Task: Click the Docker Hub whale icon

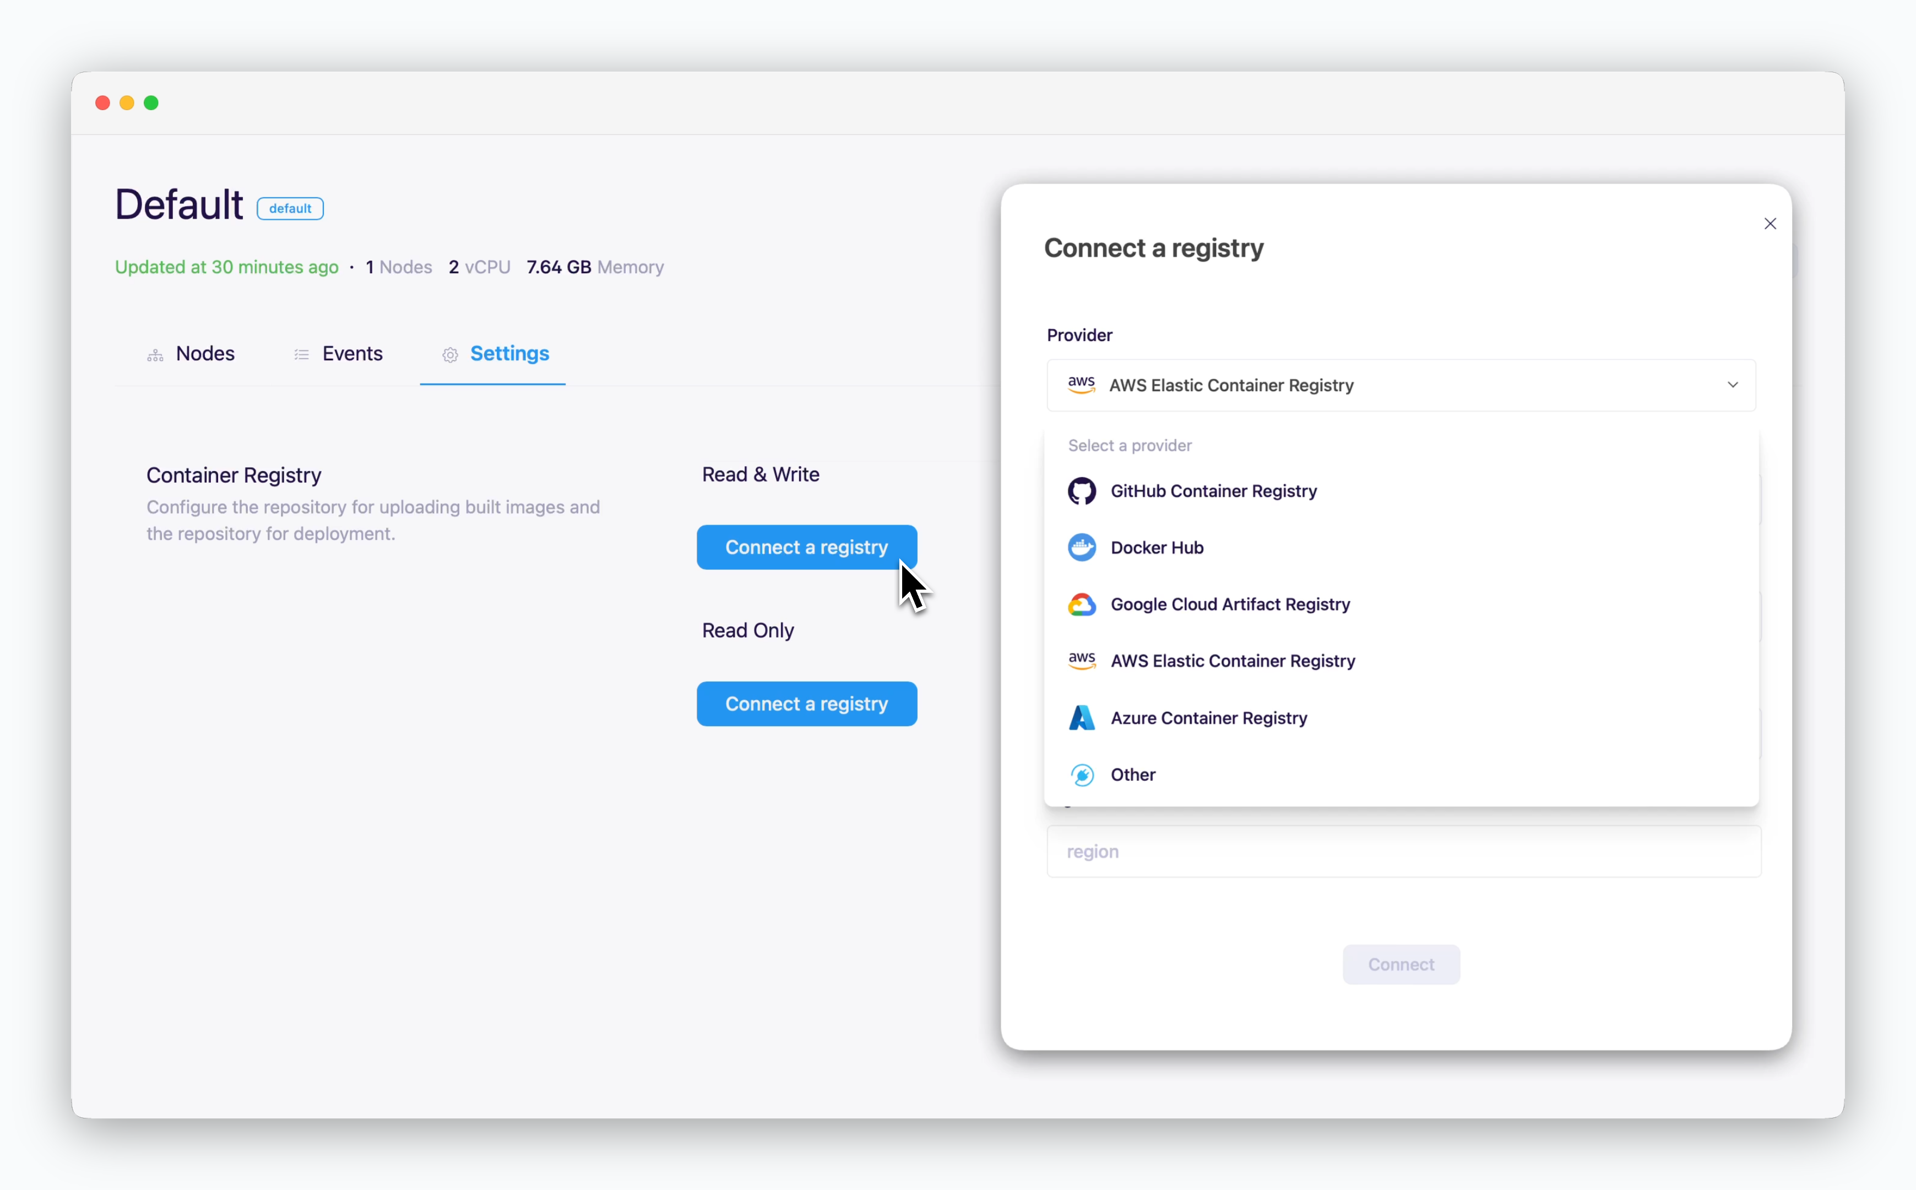Action: click(1082, 548)
